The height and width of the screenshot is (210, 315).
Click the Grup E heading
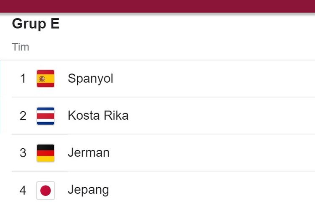pos(36,24)
